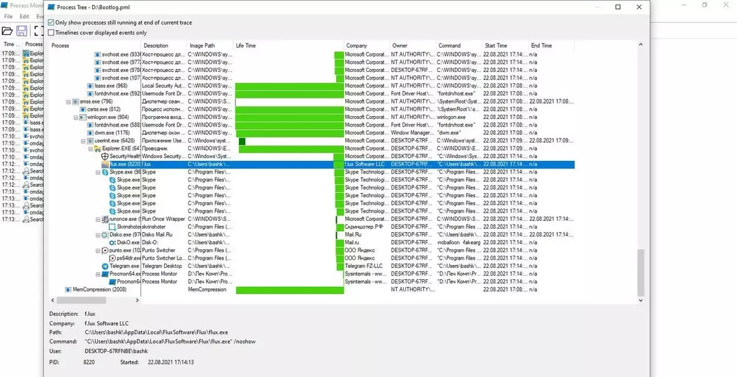Open File menu in Process Monitor window

click(8, 16)
